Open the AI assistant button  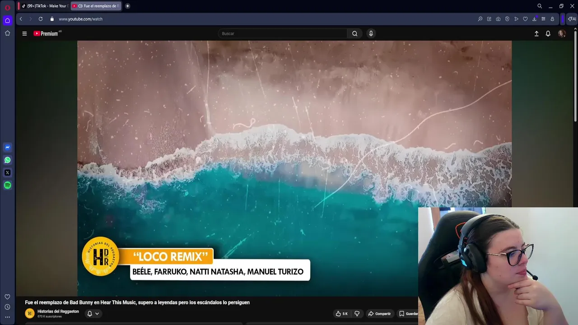572,19
